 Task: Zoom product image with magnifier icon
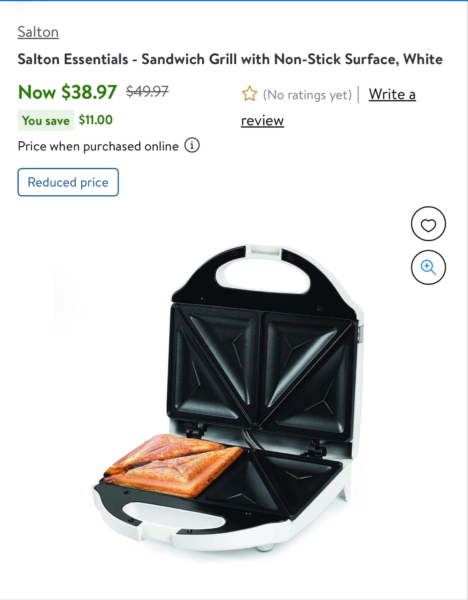tap(428, 267)
